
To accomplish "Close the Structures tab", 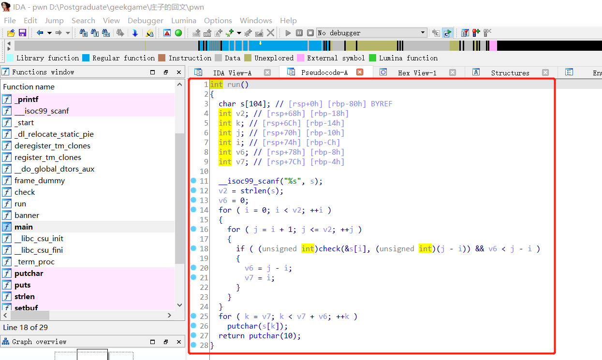I will click(545, 72).
